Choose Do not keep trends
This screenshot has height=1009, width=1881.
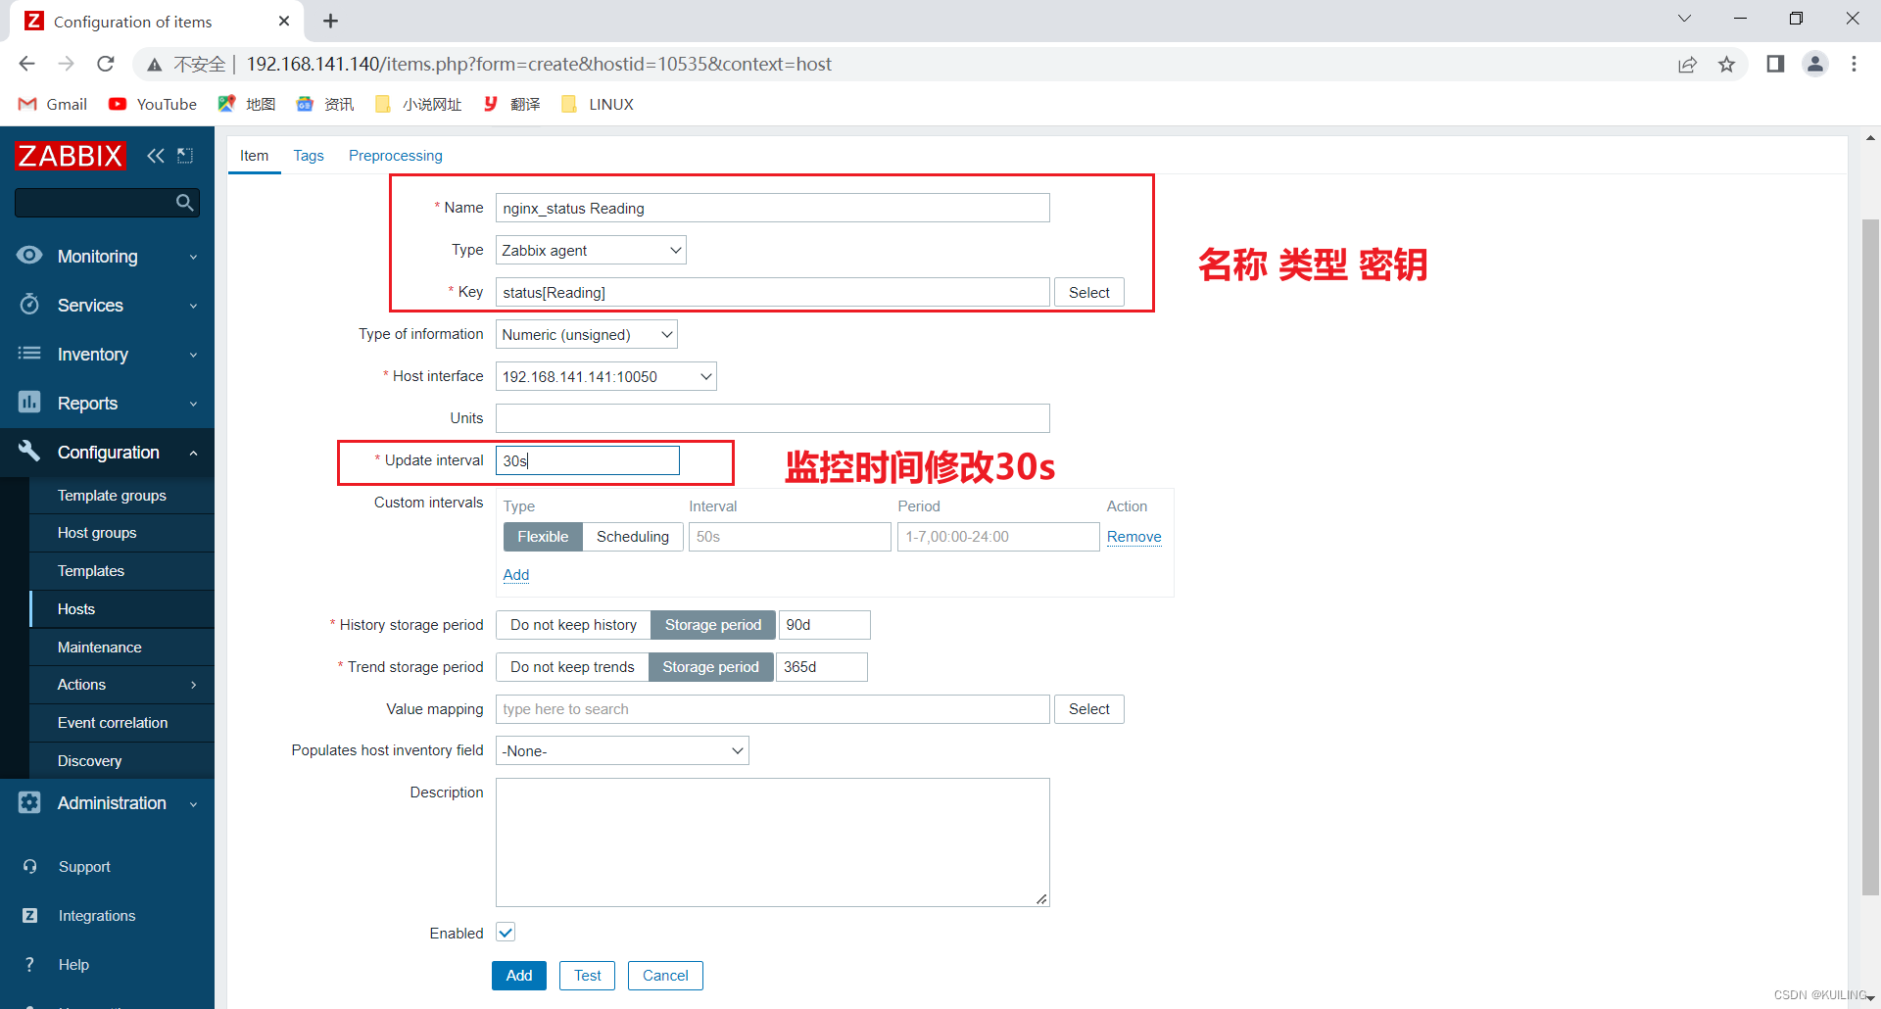pyautogui.click(x=572, y=667)
